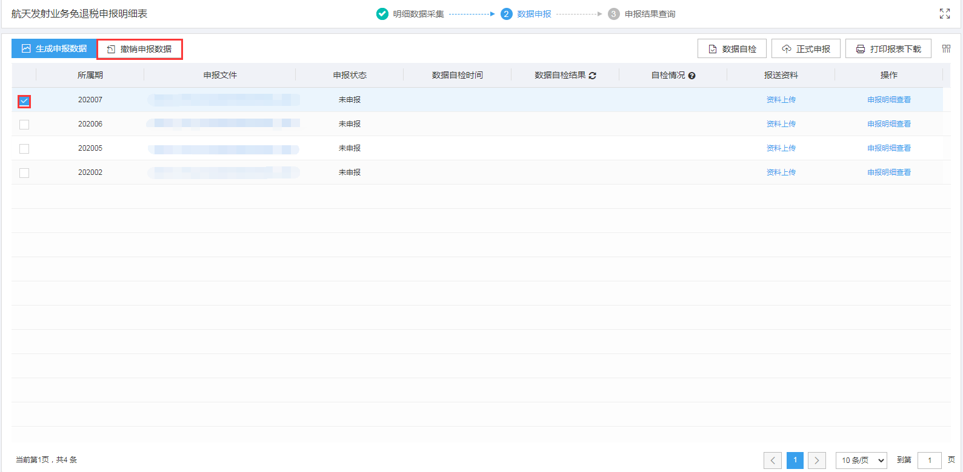Click the 正式申报 button
This screenshot has width=963, height=472.
(806, 48)
